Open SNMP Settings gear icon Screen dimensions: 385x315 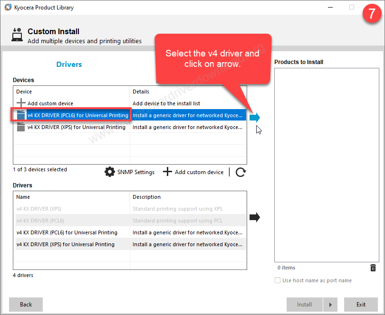click(x=110, y=172)
